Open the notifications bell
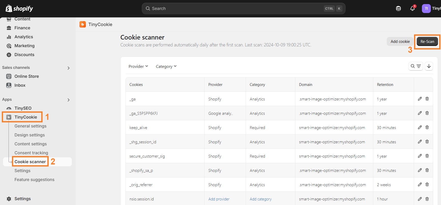The width and height of the screenshot is (441, 205). tap(412, 8)
